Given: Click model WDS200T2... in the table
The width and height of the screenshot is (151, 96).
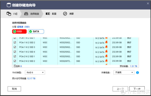Looking at the screenshot, I should (65, 61).
